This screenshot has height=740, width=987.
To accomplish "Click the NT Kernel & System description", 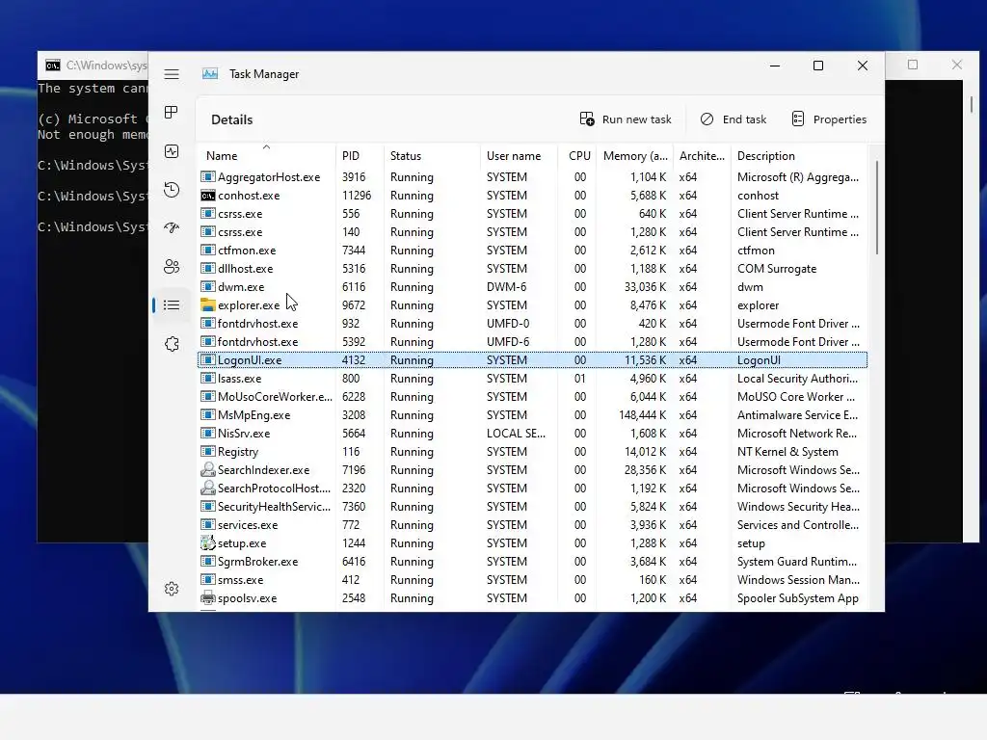I will pos(787,451).
